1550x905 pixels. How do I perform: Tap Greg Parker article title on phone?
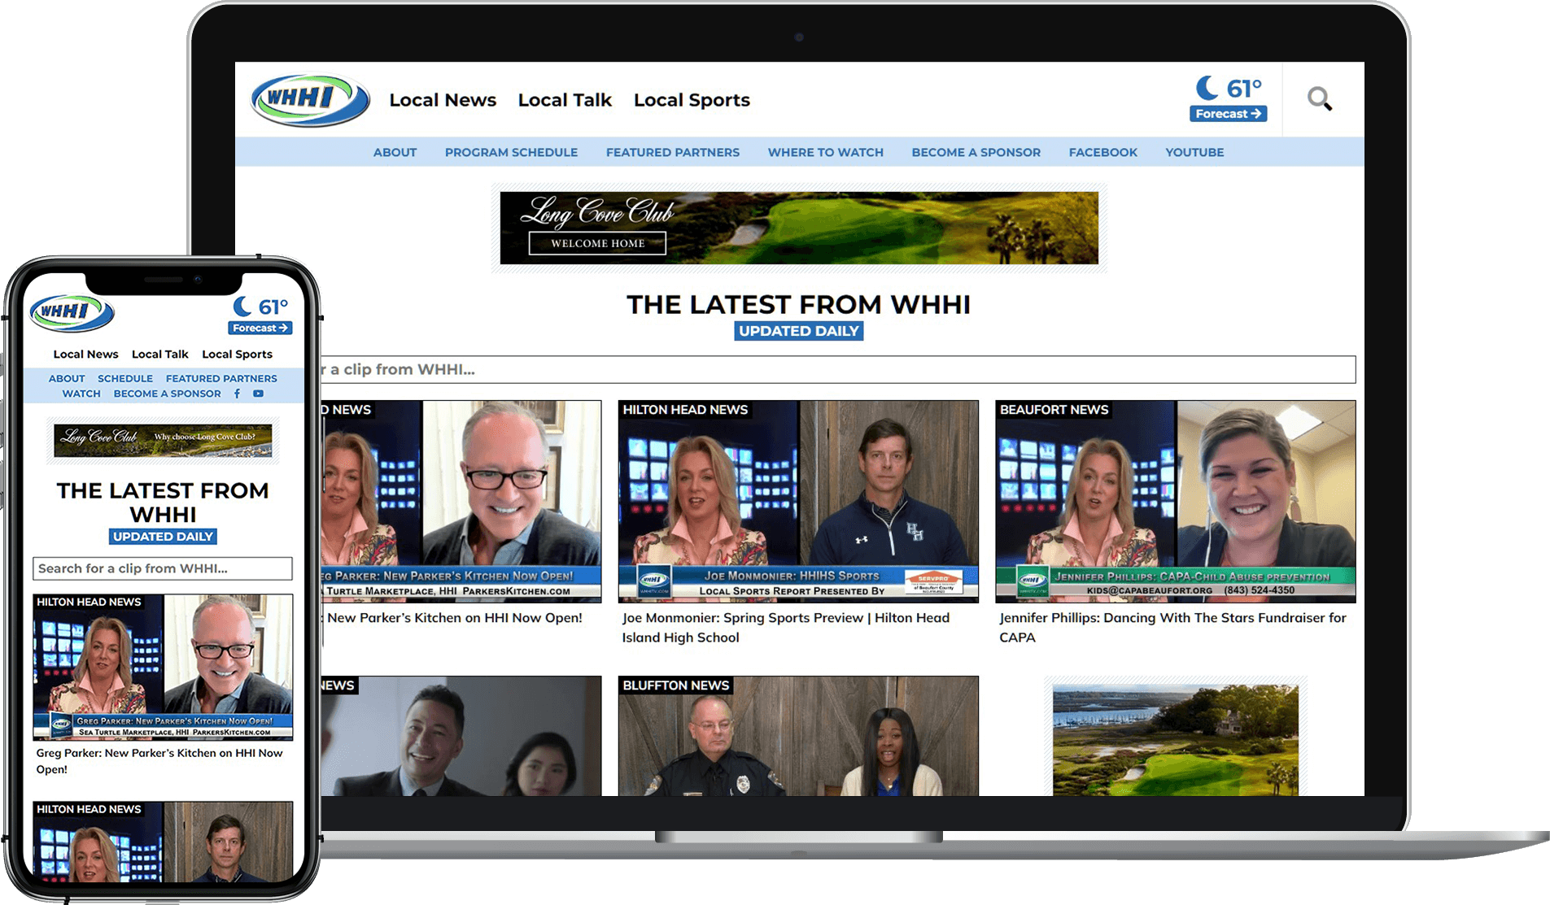[159, 761]
